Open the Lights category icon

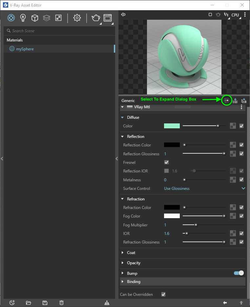pyautogui.click(x=23, y=18)
